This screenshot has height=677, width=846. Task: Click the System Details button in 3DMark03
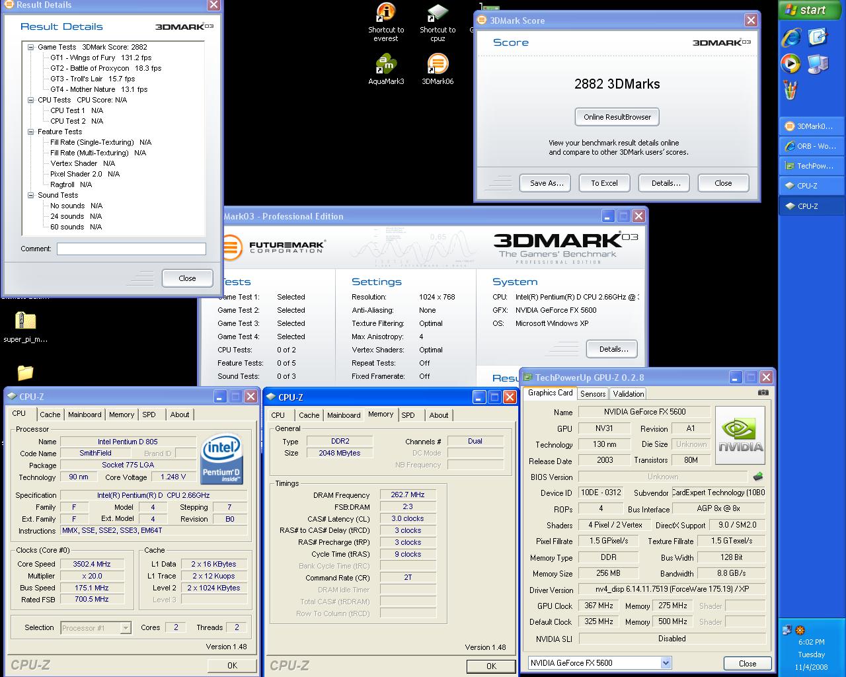tap(613, 349)
